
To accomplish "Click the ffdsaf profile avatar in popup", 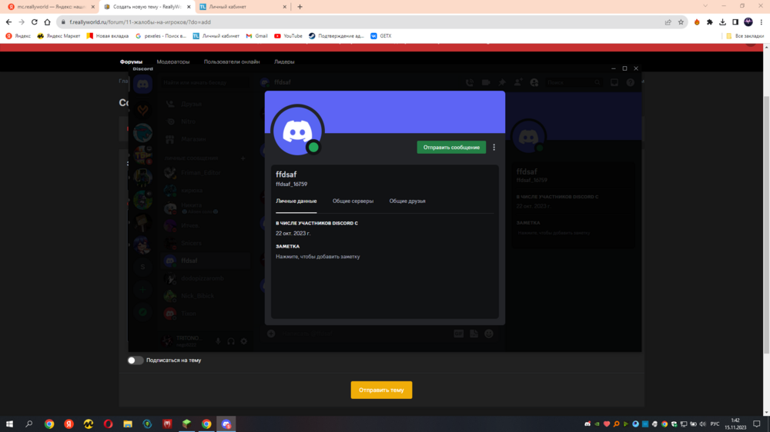I will pyautogui.click(x=297, y=131).
